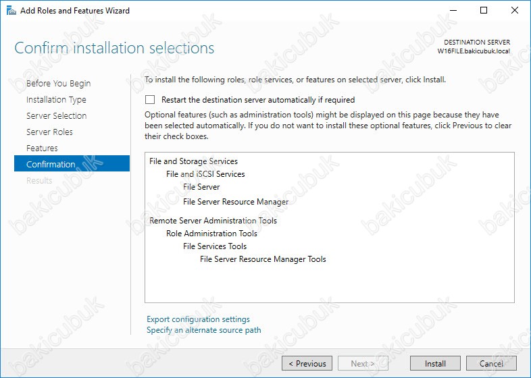Minimize the wizard window
Viewport: 531px width, 378px height.
(x=453, y=11)
